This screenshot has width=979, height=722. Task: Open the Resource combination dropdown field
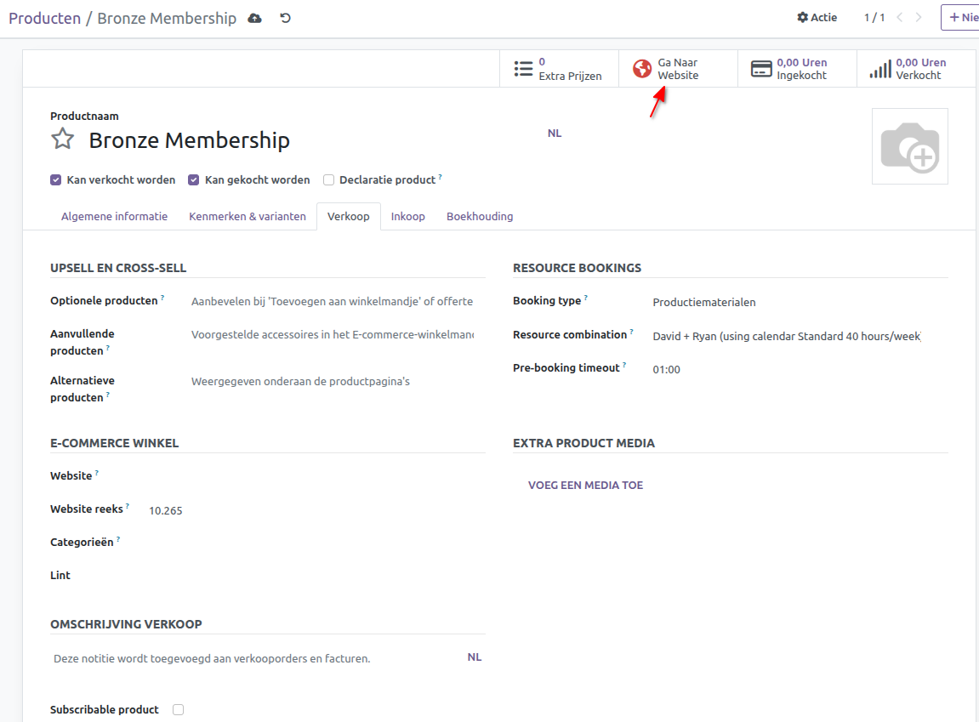pos(787,336)
